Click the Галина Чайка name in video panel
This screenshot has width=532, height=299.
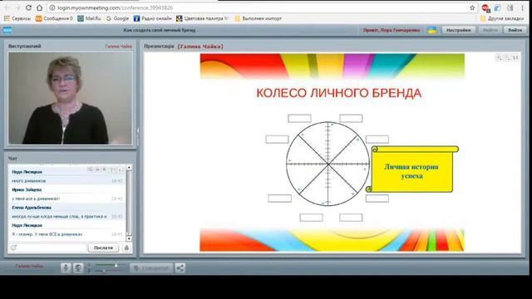pos(118,47)
